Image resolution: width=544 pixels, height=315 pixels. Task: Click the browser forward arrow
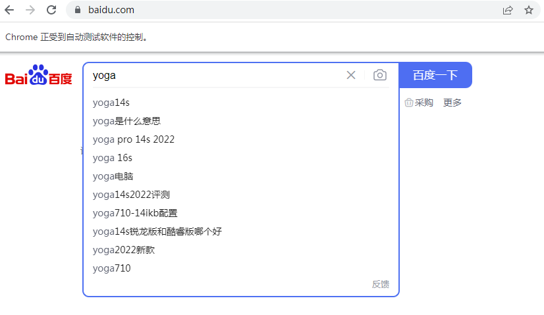(30, 10)
